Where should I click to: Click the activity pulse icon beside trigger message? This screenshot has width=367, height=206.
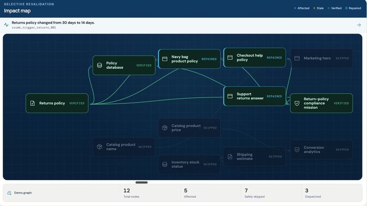[x=6, y=25]
